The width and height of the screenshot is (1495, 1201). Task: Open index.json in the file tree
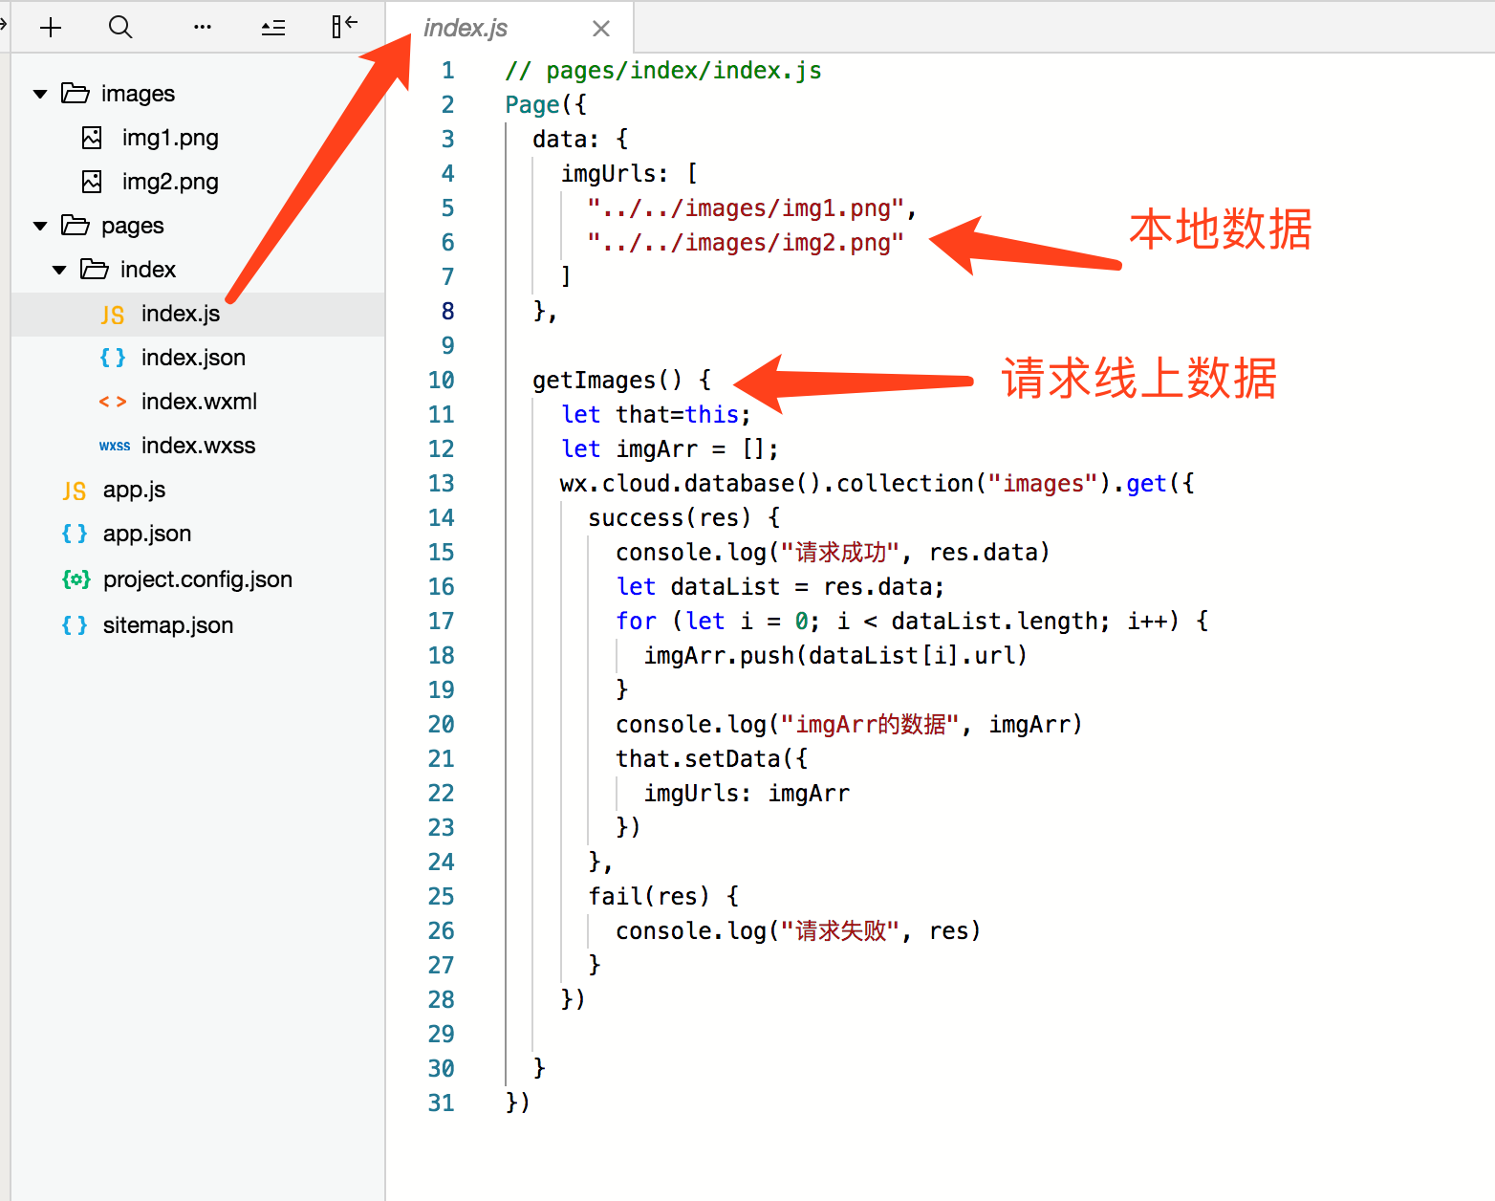tap(193, 358)
